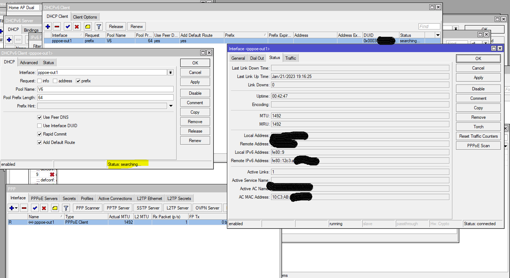Toggle the Add Default Route checkbox
Screen dimensions: 510x278
(39, 142)
